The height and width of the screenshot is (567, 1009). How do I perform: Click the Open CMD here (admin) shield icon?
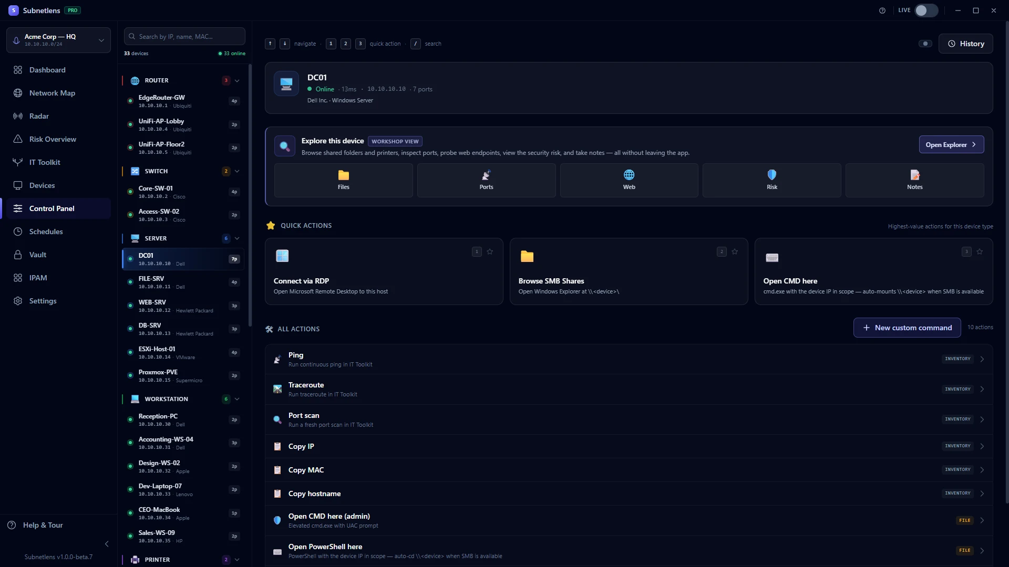click(x=277, y=520)
